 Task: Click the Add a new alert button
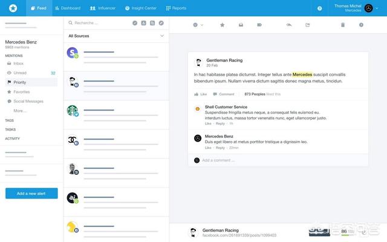pyautogui.click(x=31, y=194)
